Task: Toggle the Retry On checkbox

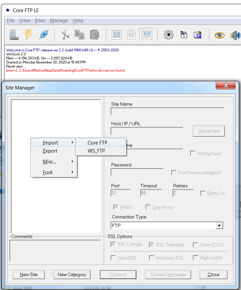Action: (x=203, y=193)
